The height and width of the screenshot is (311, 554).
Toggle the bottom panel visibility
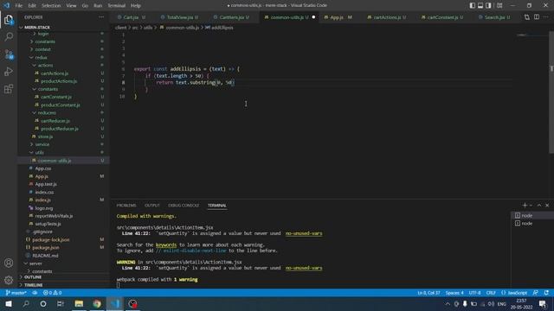click(480, 5)
